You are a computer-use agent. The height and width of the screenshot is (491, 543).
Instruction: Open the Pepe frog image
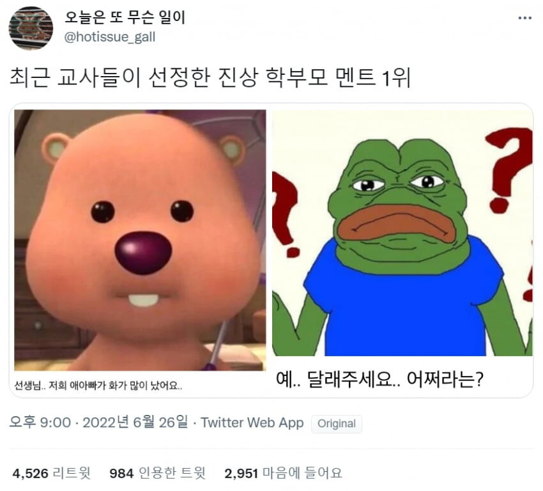coord(402,233)
